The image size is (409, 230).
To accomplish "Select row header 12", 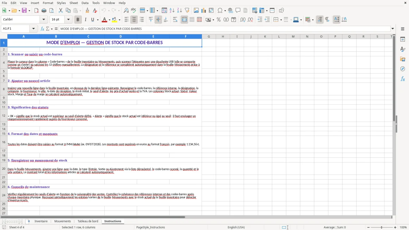I will (x=3, y=116).
